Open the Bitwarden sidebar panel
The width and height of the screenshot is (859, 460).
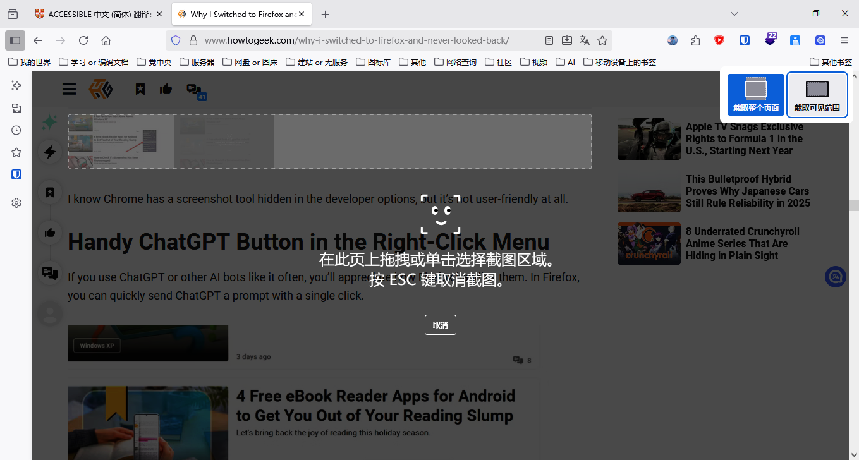click(x=16, y=174)
